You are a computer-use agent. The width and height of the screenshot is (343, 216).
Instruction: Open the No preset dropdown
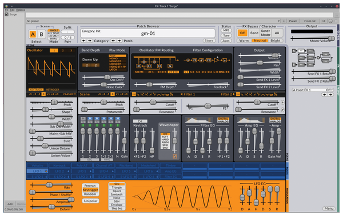[x=153, y=21]
